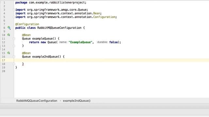Click fold end marker after the return statement block

pyautogui.click(x=14, y=46)
